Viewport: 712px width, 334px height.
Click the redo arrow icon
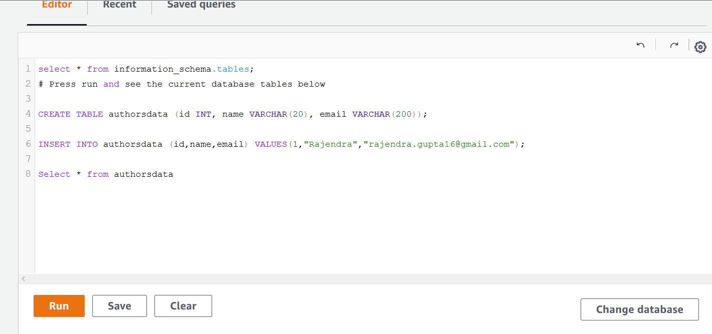(674, 46)
